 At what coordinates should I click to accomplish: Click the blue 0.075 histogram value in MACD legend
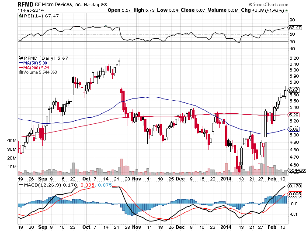click(x=104, y=185)
